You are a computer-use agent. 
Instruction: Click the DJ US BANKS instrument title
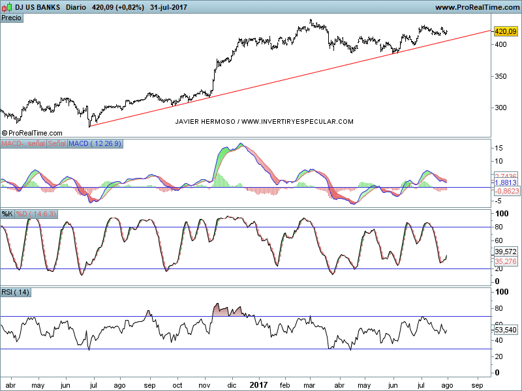[37, 7]
